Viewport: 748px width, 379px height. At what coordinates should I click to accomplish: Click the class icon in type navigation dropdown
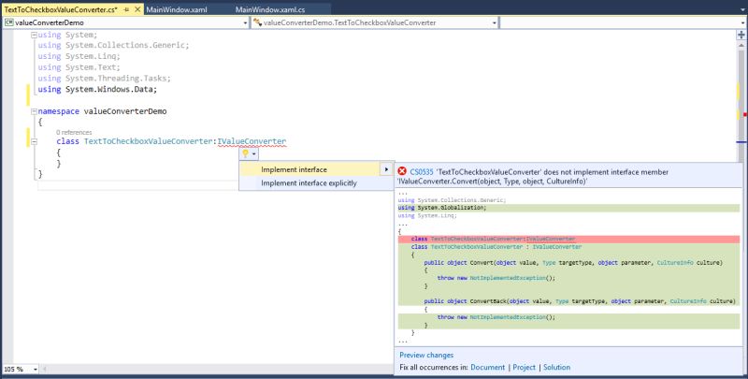(258, 22)
